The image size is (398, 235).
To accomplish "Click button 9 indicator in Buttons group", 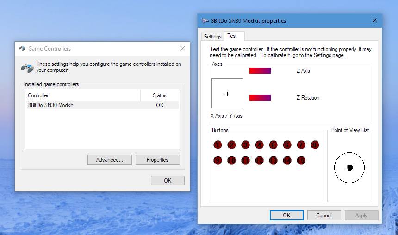I will point(218,160).
